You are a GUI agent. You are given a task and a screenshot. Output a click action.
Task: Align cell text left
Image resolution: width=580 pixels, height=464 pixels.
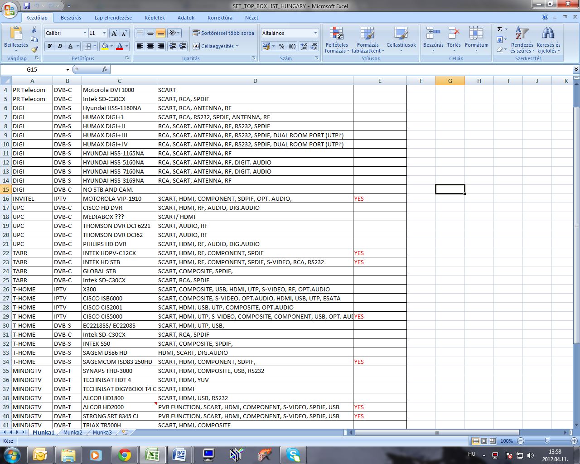click(x=140, y=46)
